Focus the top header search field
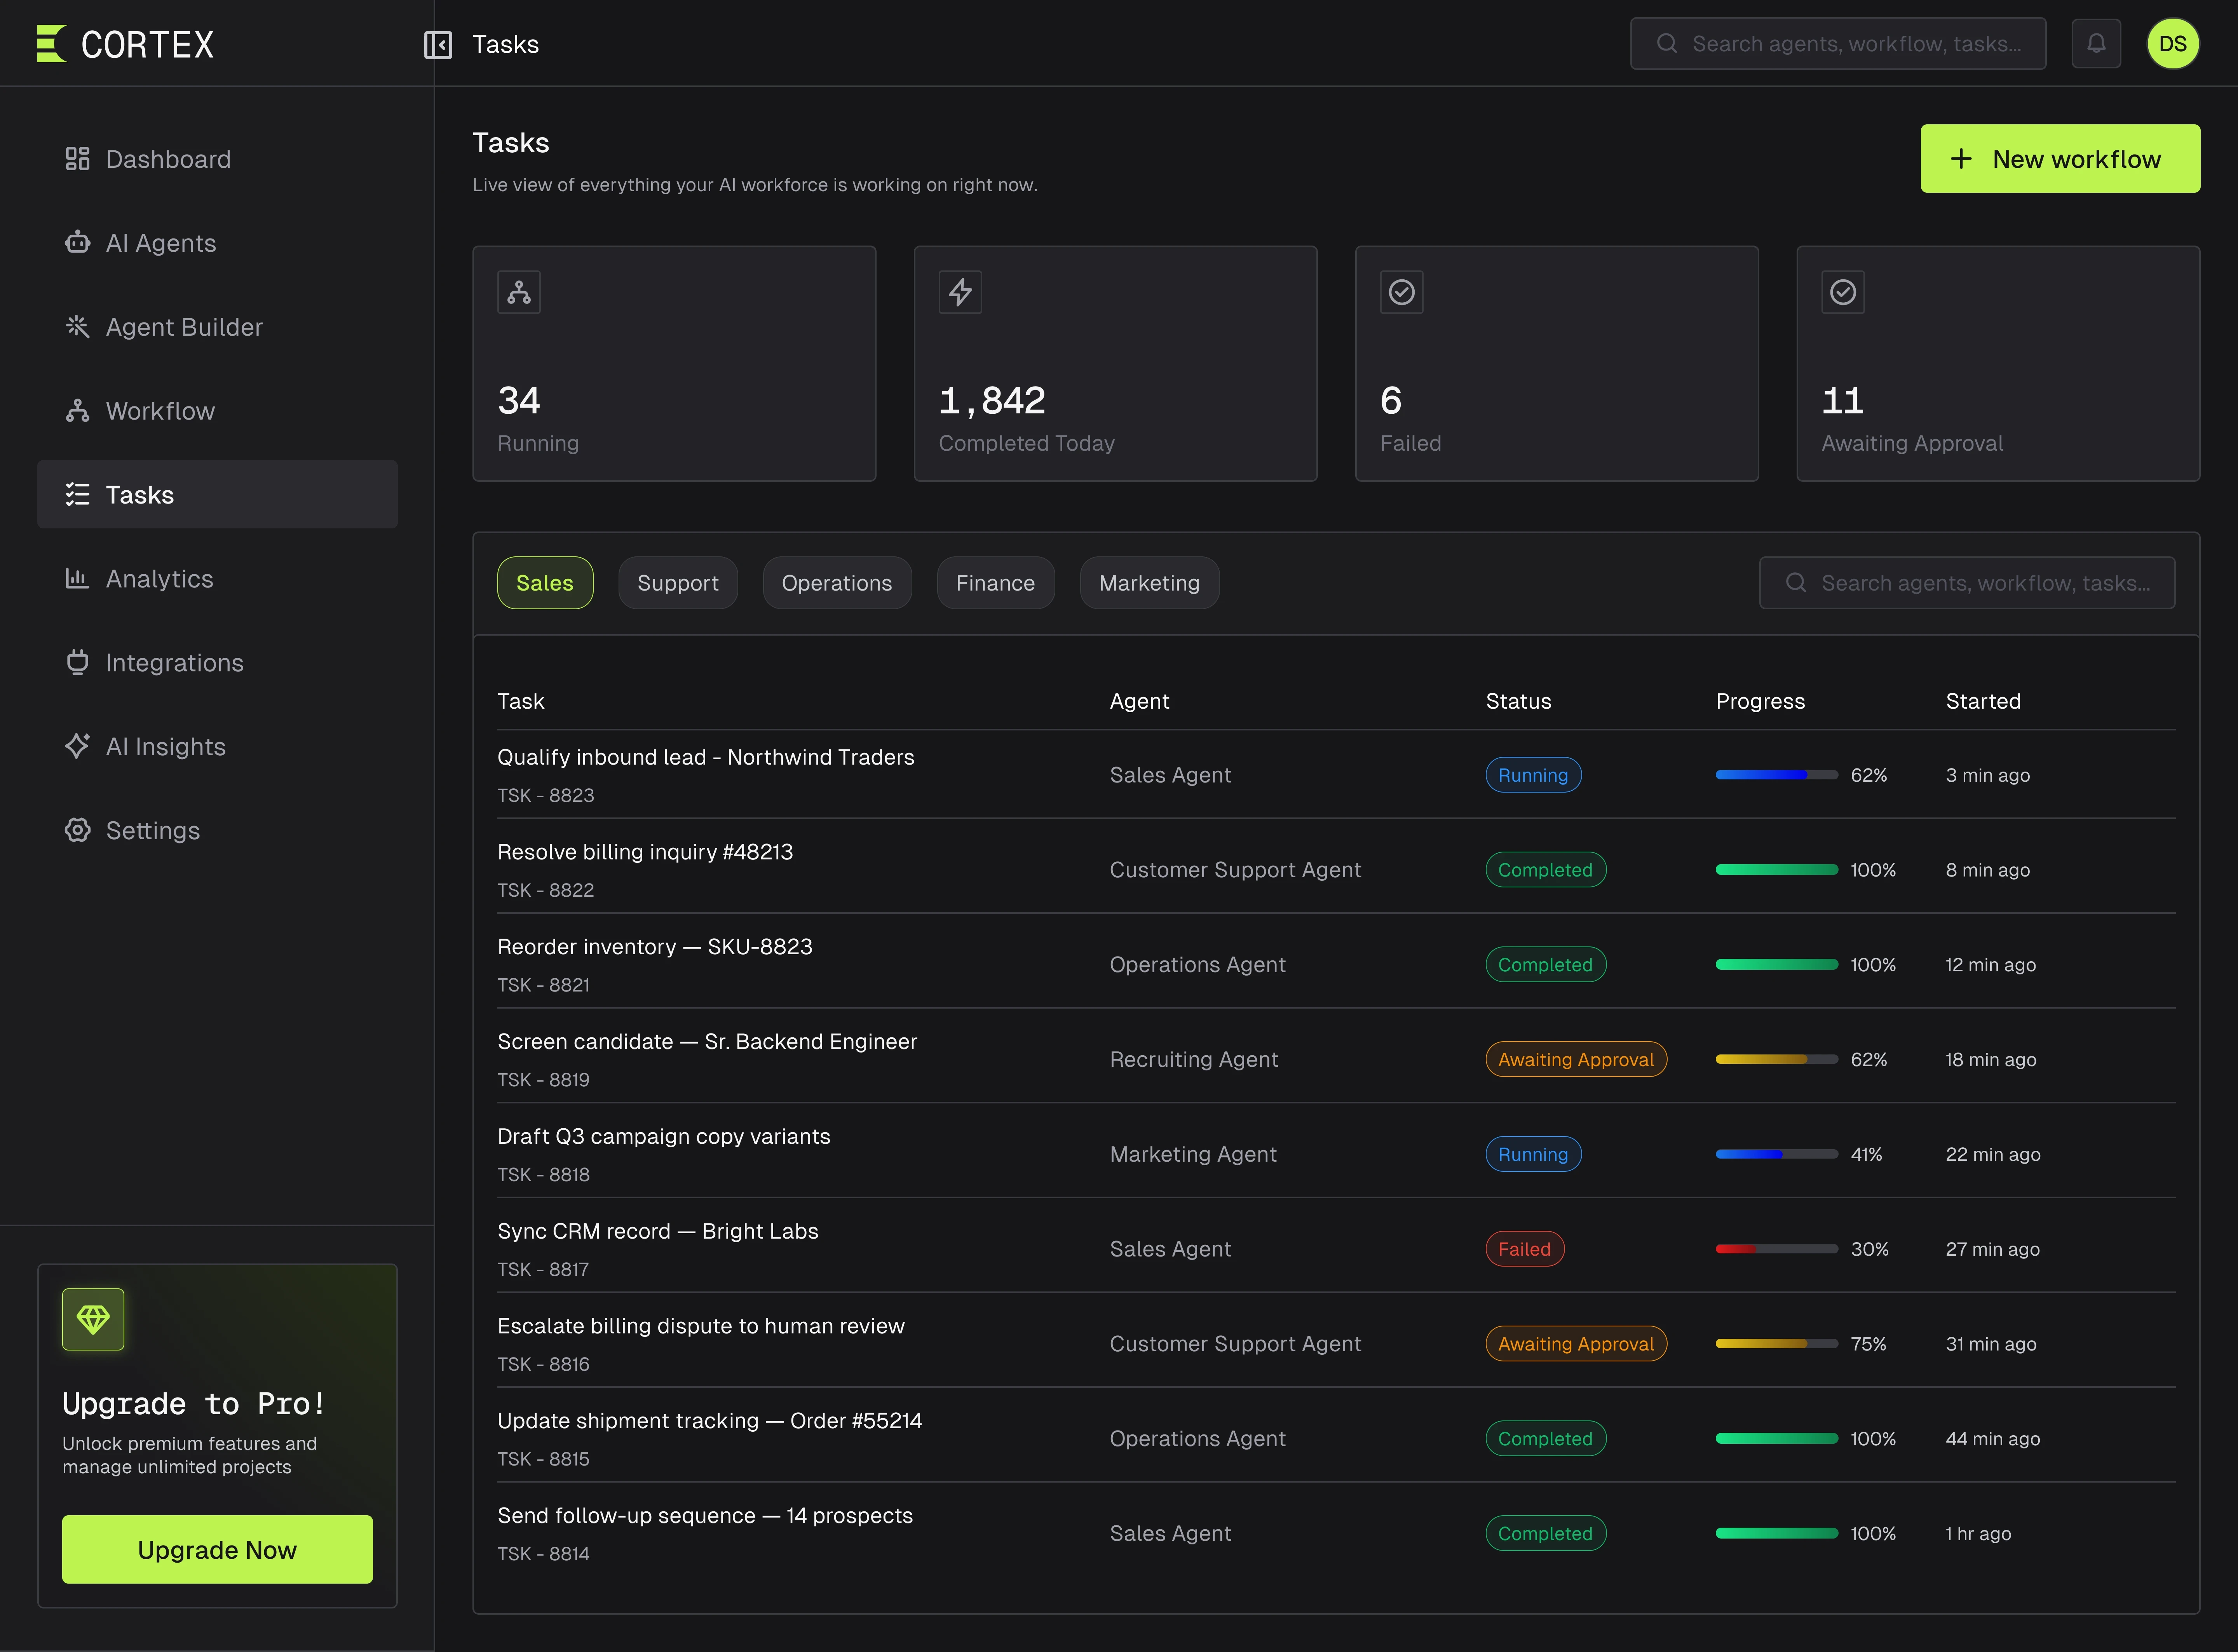Viewport: 2238px width, 1652px height. pyautogui.click(x=1838, y=44)
